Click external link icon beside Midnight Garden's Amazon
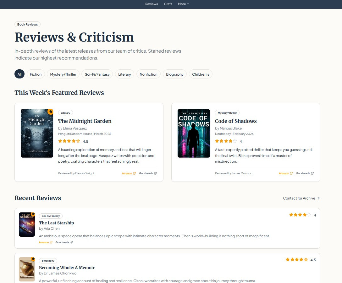The height and width of the screenshot is (283, 342). (x=135, y=173)
